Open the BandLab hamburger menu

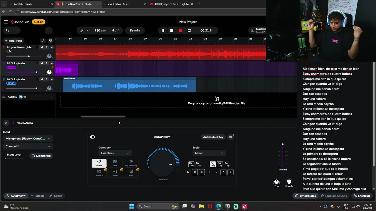(6, 22)
